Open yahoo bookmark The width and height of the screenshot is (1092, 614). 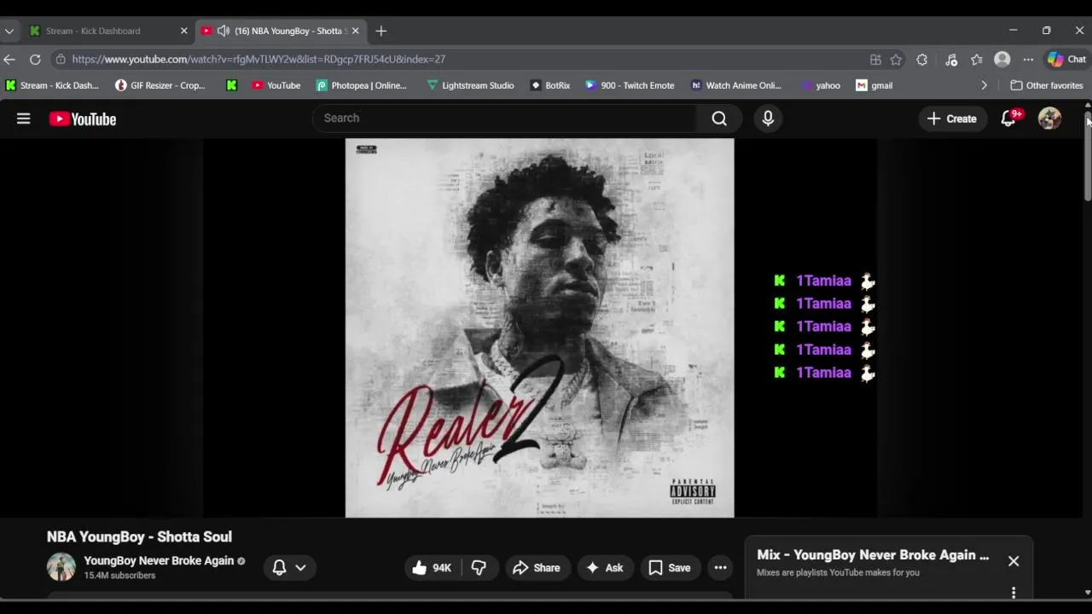pyautogui.click(x=821, y=85)
